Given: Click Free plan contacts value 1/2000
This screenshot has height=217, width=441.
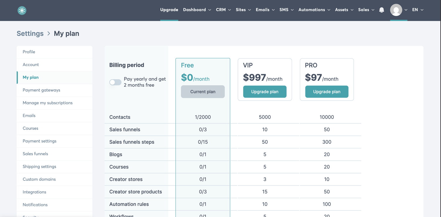Looking at the screenshot, I should [203, 117].
